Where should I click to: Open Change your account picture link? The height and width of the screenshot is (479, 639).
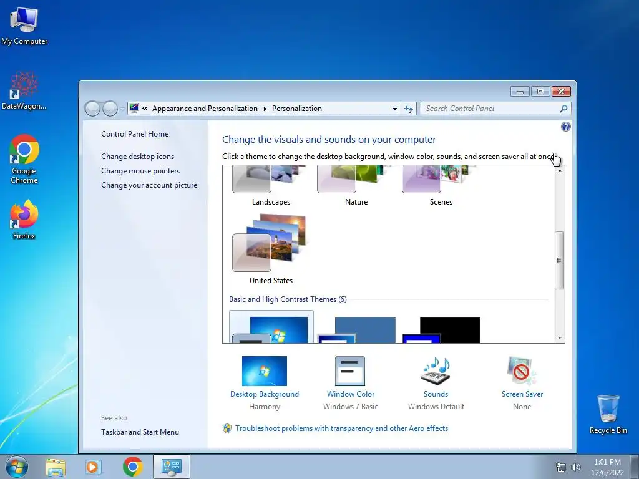coord(149,185)
